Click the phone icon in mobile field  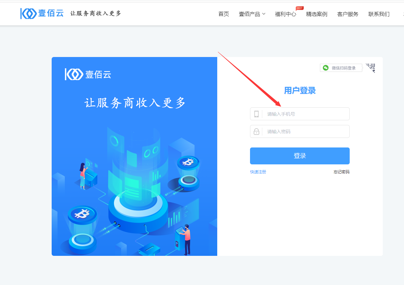coord(256,114)
